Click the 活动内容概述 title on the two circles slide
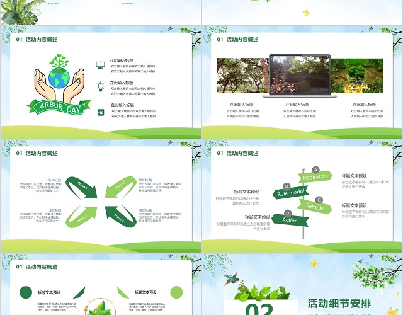The width and height of the screenshot is (403, 315). [x=42, y=266]
